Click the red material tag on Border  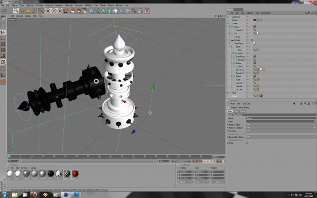pos(254,20)
